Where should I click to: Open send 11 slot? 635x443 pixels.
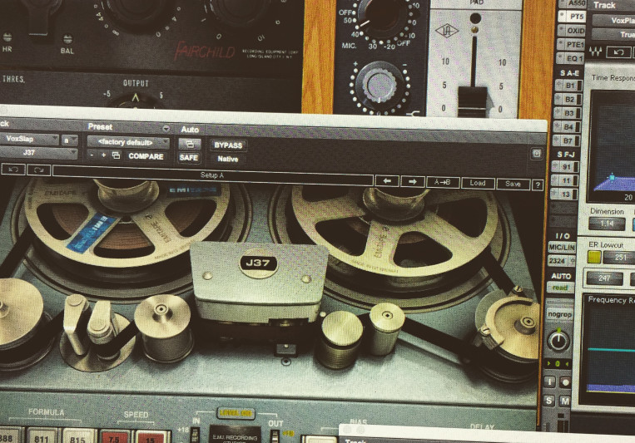(565, 180)
